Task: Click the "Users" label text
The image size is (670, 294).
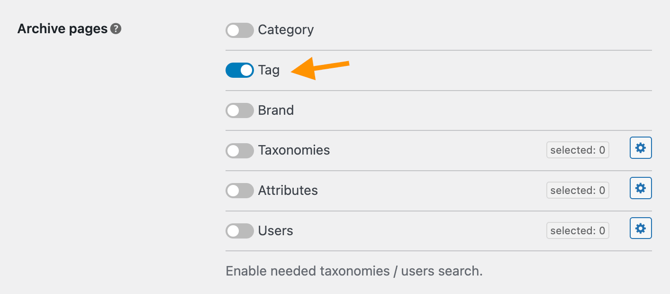Action: 275,231
